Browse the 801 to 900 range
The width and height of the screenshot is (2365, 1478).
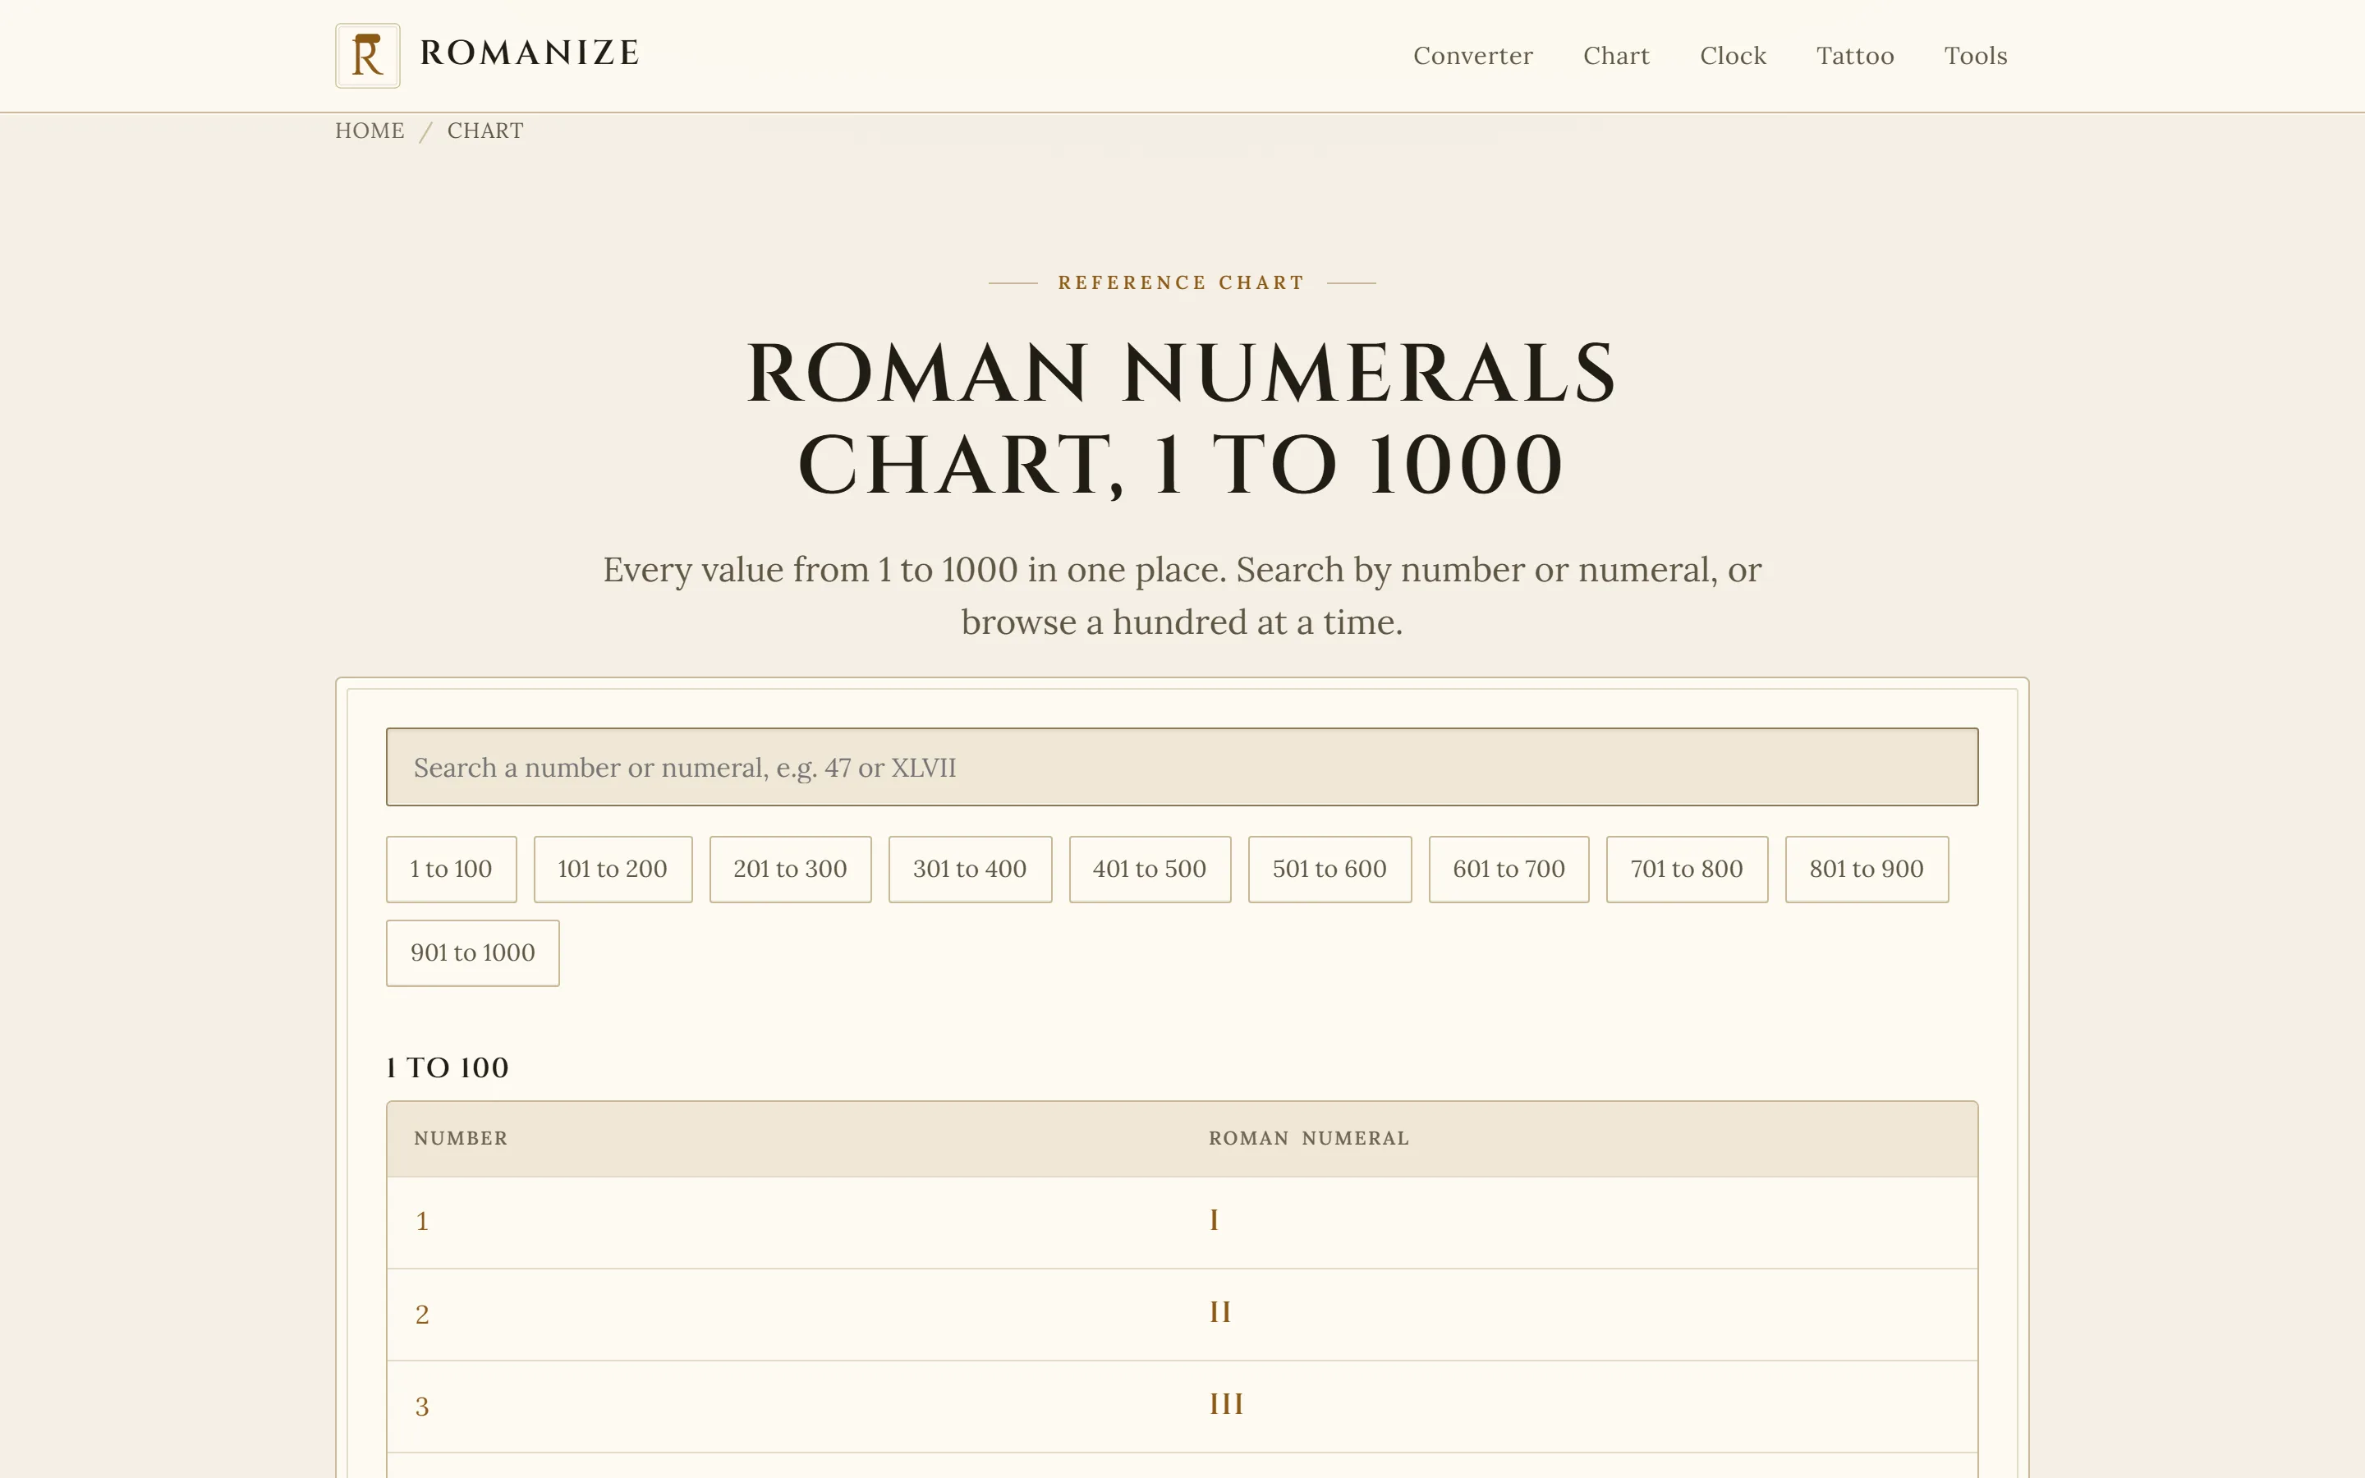point(1867,869)
